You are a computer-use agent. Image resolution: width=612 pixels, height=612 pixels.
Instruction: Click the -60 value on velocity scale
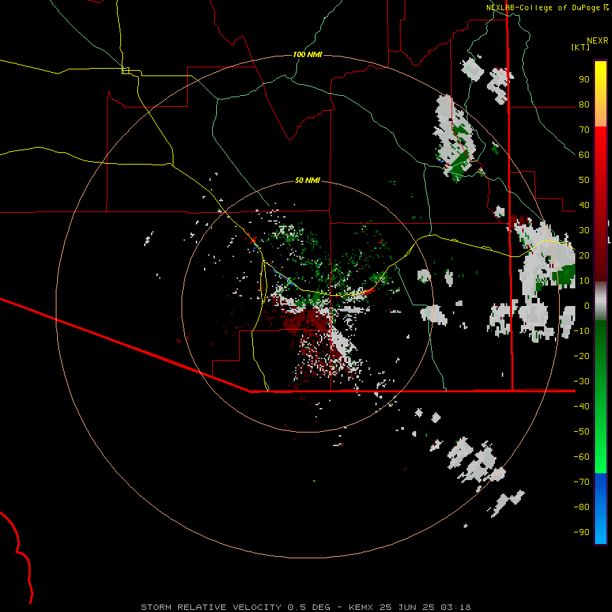pyautogui.click(x=581, y=457)
